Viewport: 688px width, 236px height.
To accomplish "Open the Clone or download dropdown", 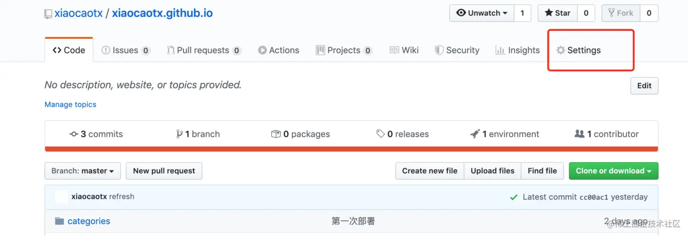I will tap(613, 171).
